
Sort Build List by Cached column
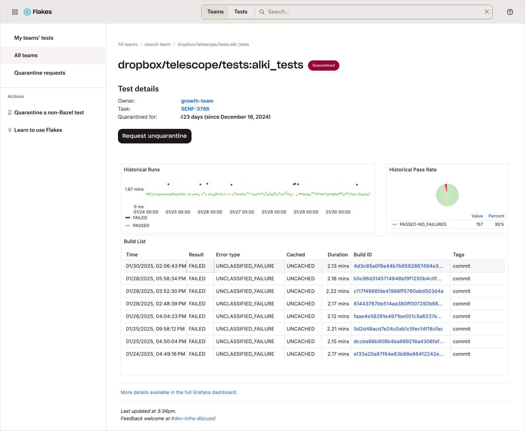click(x=296, y=255)
